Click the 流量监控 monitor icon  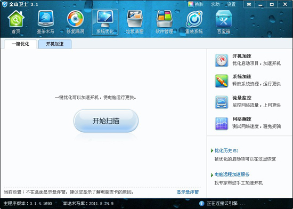[222, 102]
